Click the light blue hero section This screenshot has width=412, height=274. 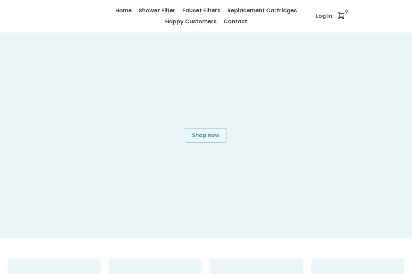(x=103, y=188)
